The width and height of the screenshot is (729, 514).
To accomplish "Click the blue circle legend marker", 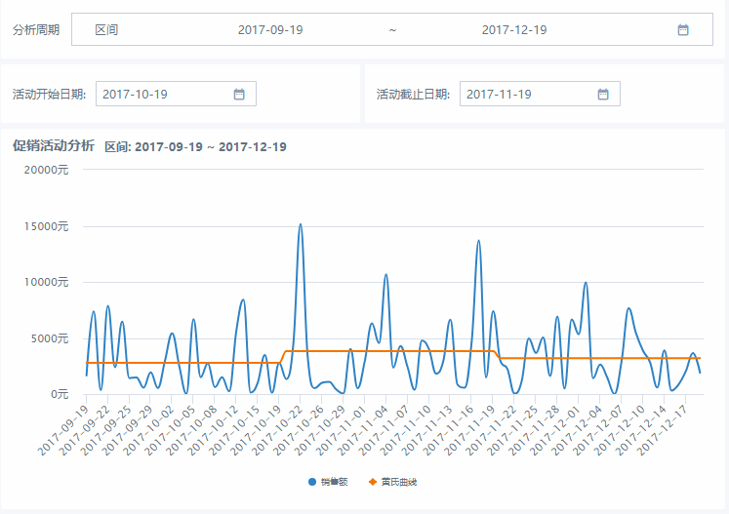I will pyautogui.click(x=312, y=482).
